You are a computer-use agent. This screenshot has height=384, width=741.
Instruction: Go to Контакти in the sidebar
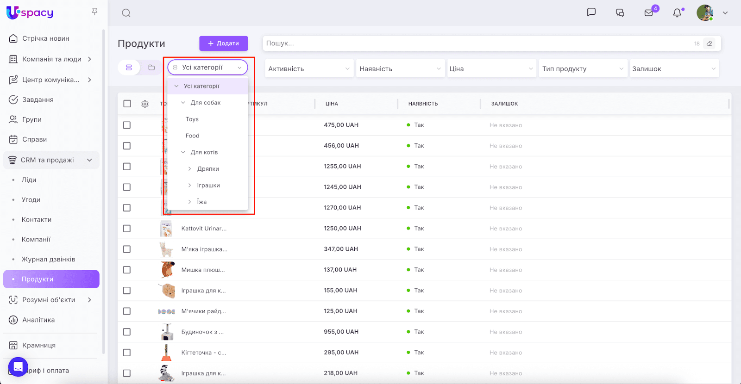point(37,220)
